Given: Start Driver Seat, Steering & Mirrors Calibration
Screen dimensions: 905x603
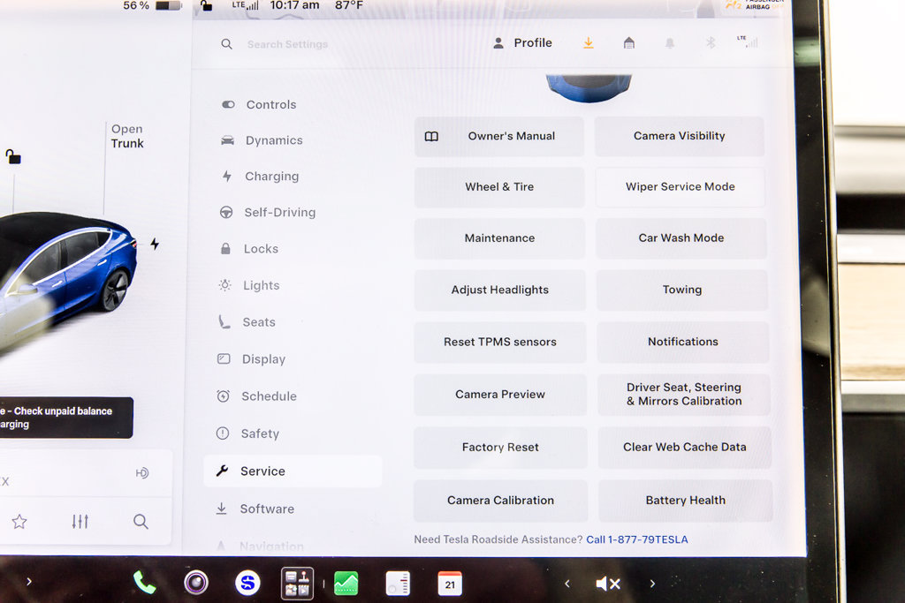Looking at the screenshot, I should point(684,395).
